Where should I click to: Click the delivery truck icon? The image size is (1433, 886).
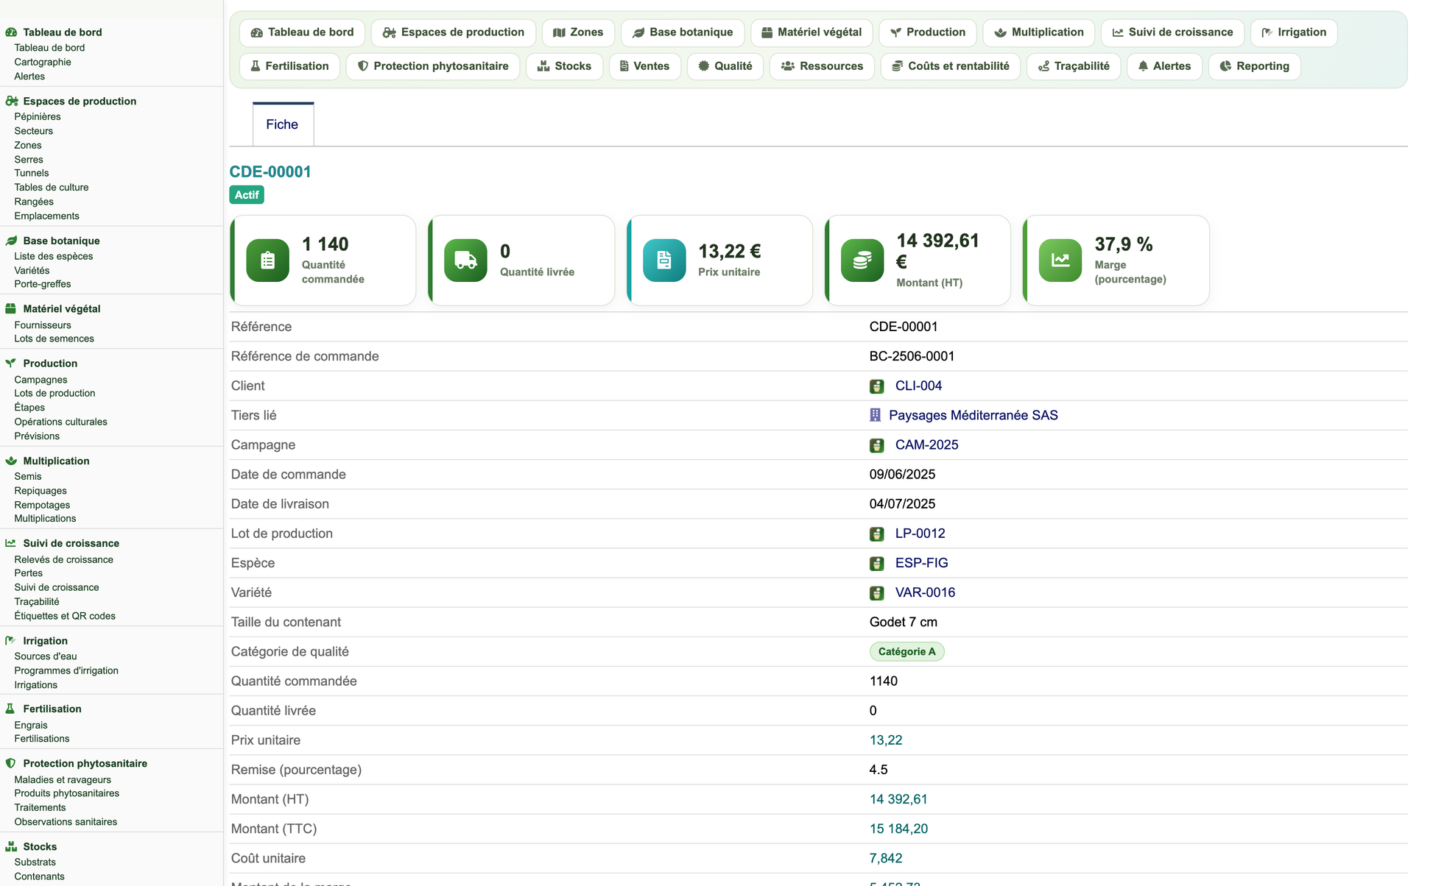(x=465, y=261)
